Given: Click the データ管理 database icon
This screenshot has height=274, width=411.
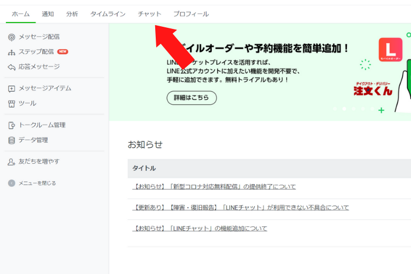Looking at the screenshot, I should tap(12, 141).
